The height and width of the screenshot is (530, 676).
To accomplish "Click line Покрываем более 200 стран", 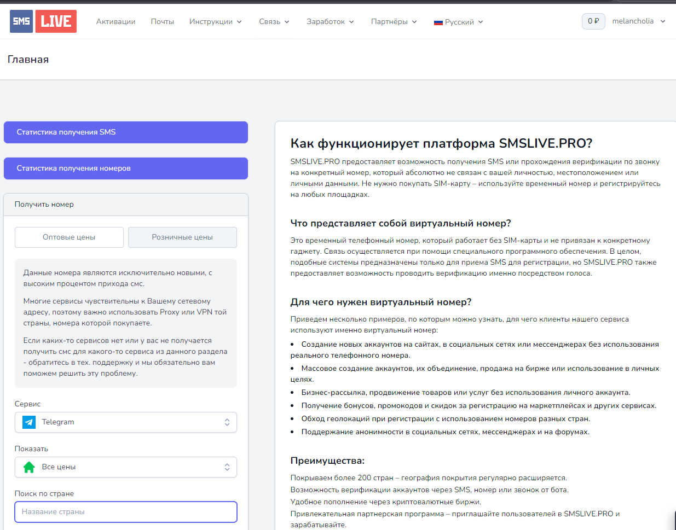I will pos(429,478).
